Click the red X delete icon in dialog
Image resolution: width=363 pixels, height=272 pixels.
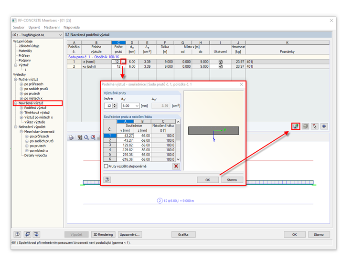(176, 166)
